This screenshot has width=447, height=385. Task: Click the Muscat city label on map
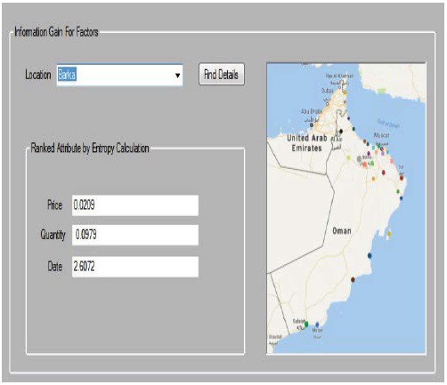(381, 135)
